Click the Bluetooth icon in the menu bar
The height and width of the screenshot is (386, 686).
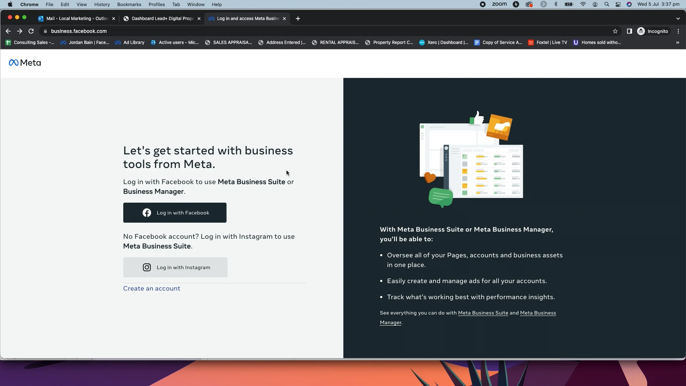[556, 4]
